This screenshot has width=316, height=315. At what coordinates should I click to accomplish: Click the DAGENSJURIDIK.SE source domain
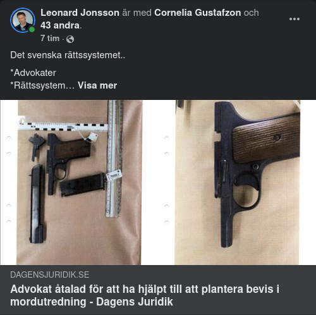click(50, 275)
